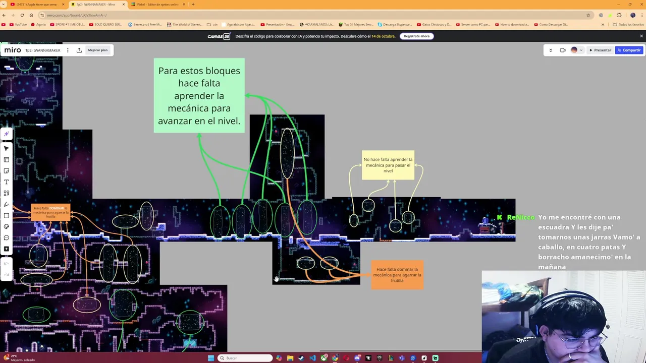
Task: Reload the current page
Action: (22, 15)
